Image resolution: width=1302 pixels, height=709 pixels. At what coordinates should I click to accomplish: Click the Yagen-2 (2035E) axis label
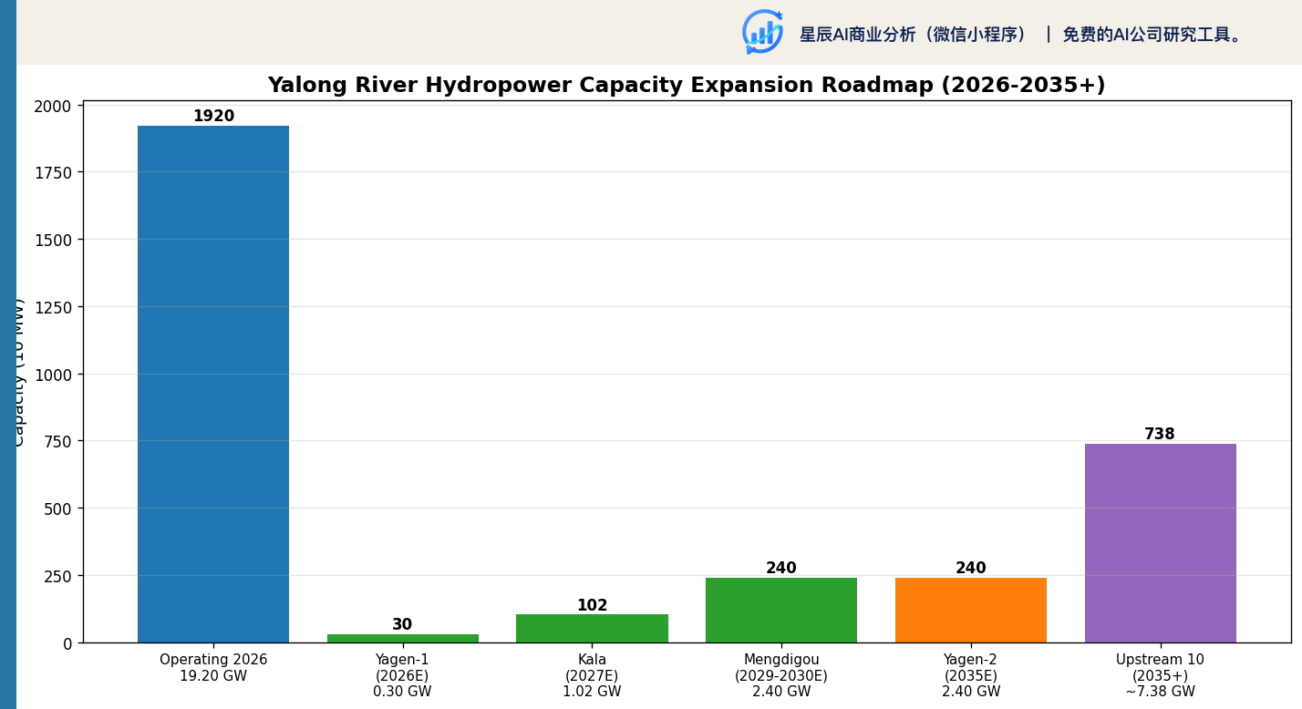tap(971, 675)
